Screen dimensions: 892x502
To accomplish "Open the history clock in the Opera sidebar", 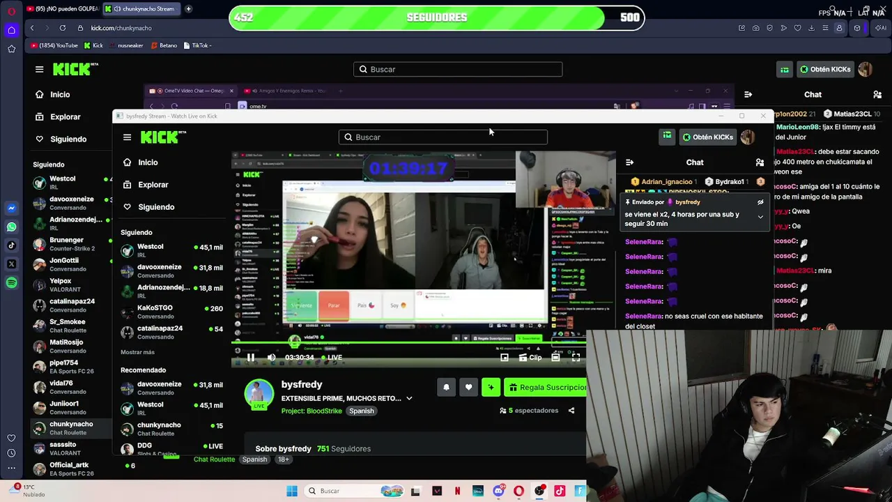I will (11, 454).
